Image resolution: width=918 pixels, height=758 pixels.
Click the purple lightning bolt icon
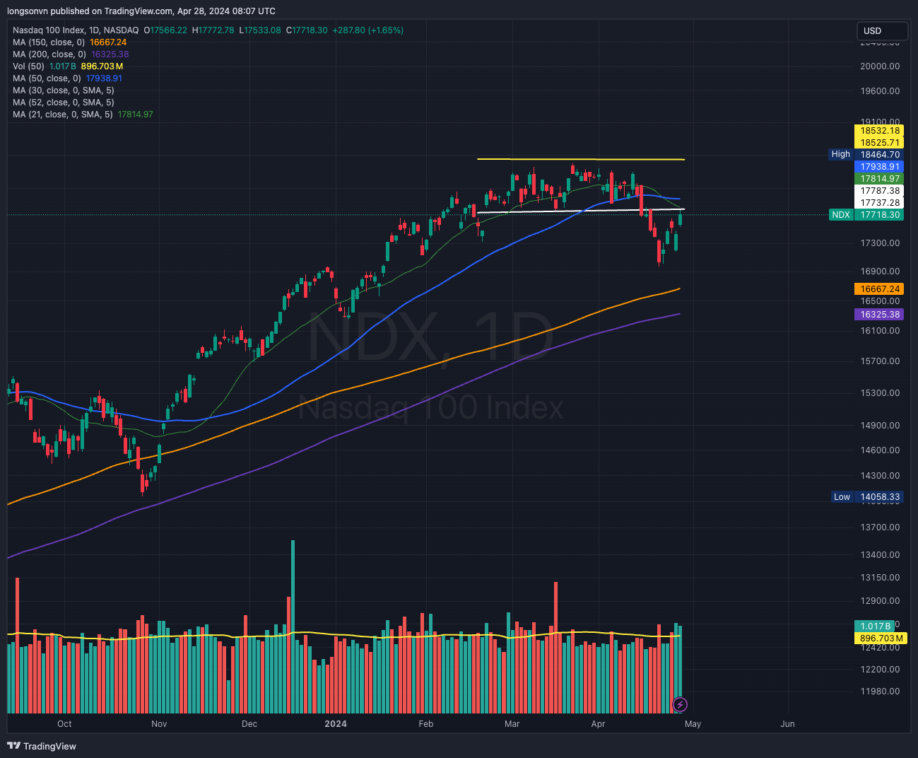[680, 704]
